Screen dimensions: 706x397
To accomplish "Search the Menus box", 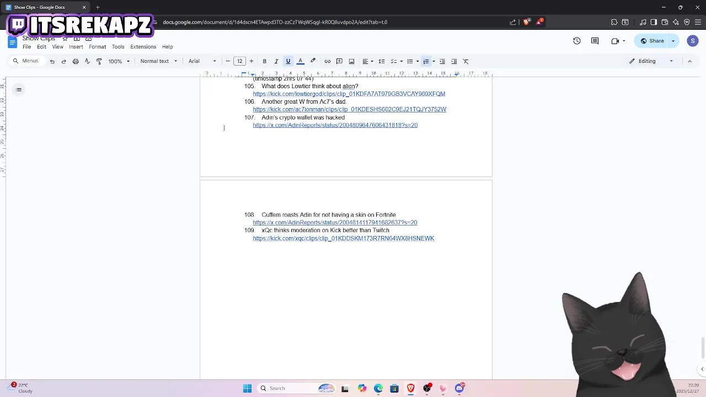I will pyautogui.click(x=26, y=61).
